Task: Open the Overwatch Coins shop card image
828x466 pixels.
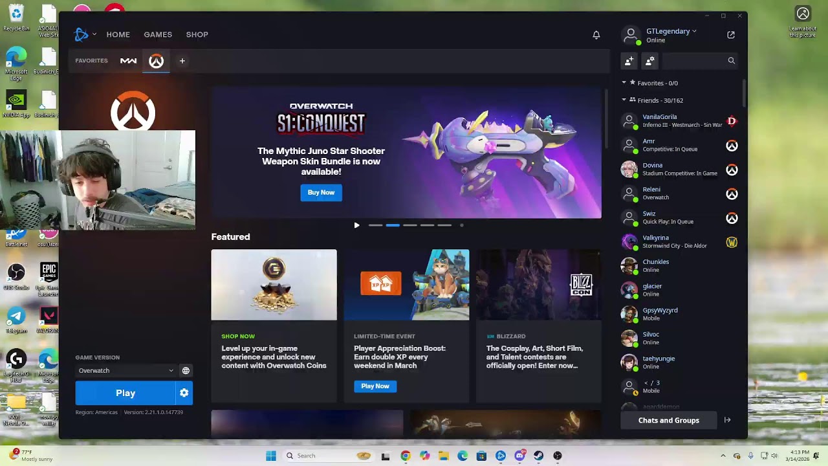Action: pyautogui.click(x=274, y=285)
